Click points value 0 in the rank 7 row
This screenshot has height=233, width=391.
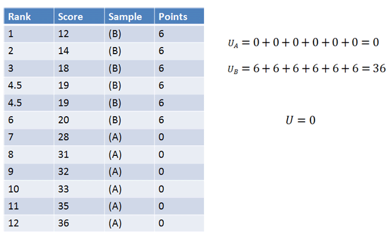tap(179, 137)
